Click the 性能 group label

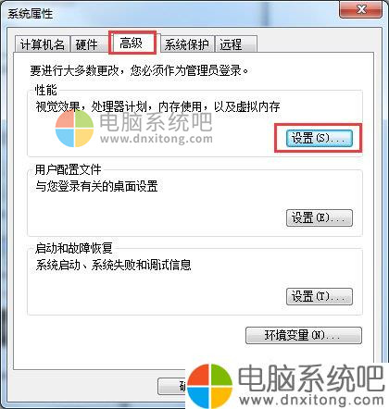pyautogui.click(x=45, y=90)
